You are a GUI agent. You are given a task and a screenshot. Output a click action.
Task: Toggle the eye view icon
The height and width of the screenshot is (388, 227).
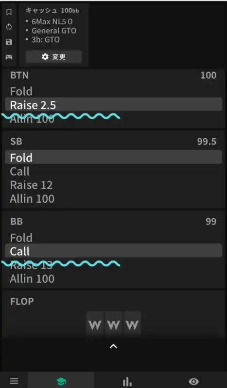(193, 381)
